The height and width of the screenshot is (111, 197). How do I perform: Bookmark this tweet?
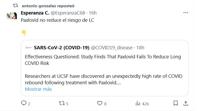175,103
